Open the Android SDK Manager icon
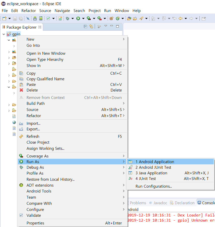Viewport: 215px width, 227px height. [x=35, y=18]
